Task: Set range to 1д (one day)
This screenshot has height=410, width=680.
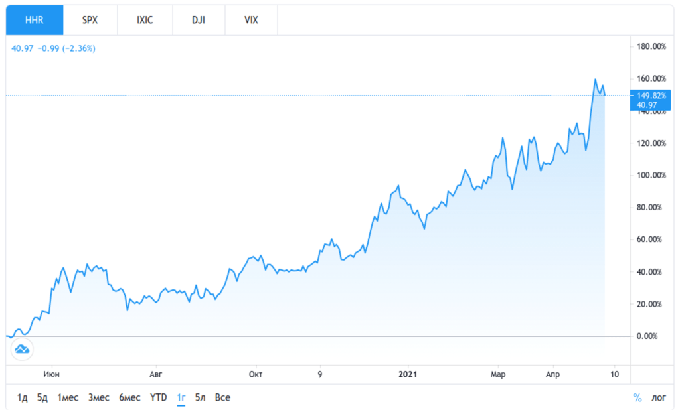Action: tap(22, 397)
